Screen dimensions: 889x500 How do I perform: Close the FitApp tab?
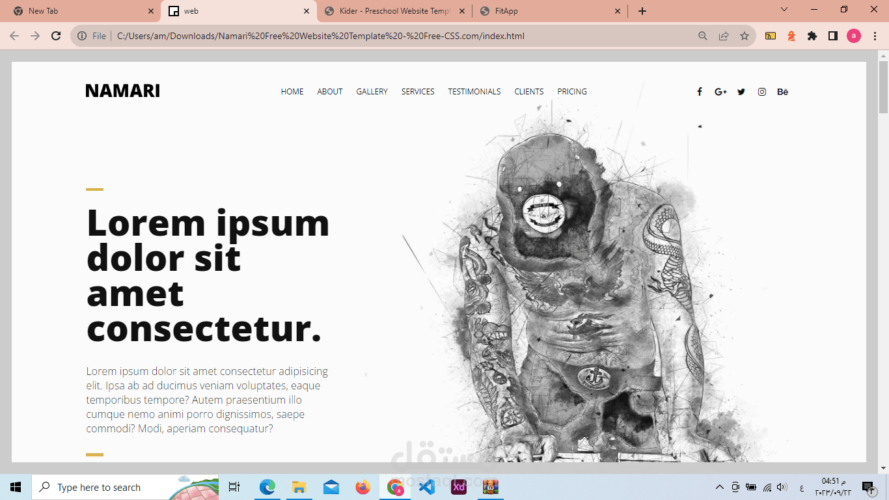point(618,11)
